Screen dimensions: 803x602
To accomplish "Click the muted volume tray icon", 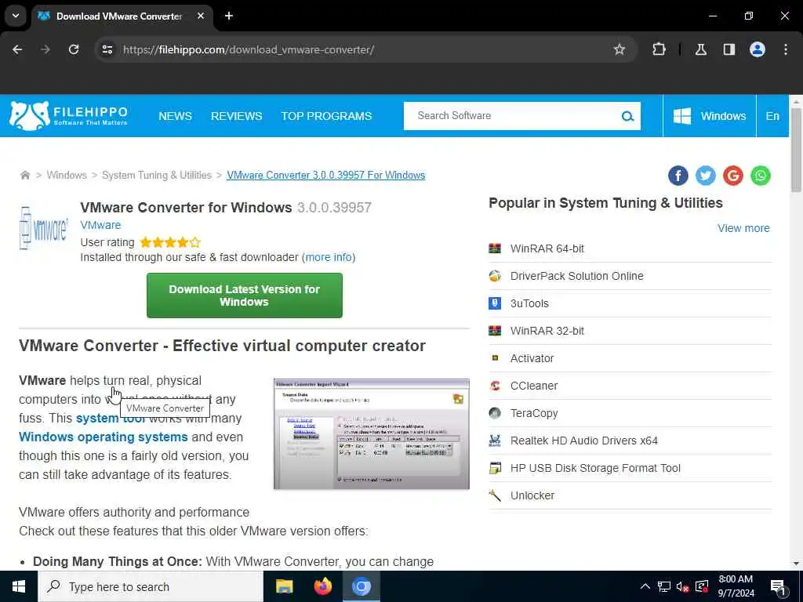I will click(x=682, y=586).
